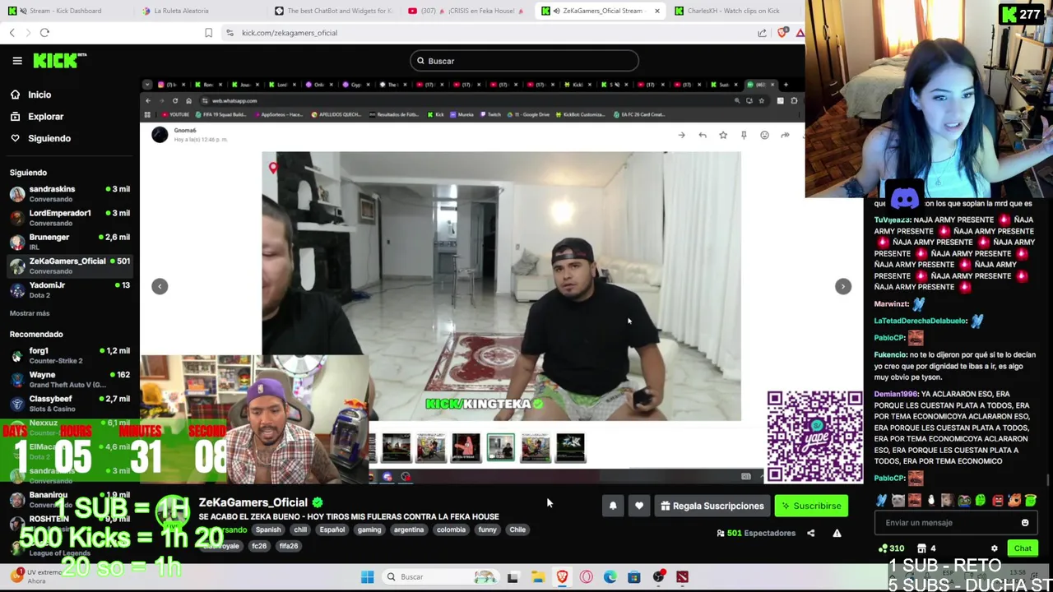This screenshot has height=592, width=1053.
Task: Click the Kick beta logo
Action: 59,60
